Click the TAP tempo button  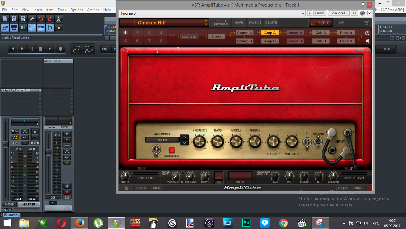[341, 23]
